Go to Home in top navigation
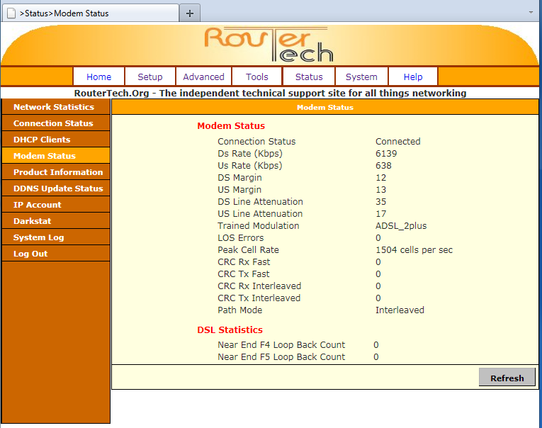Viewport: 542px width, 428px height. [98, 77]
